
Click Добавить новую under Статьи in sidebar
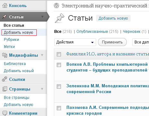tap(18, 33)
